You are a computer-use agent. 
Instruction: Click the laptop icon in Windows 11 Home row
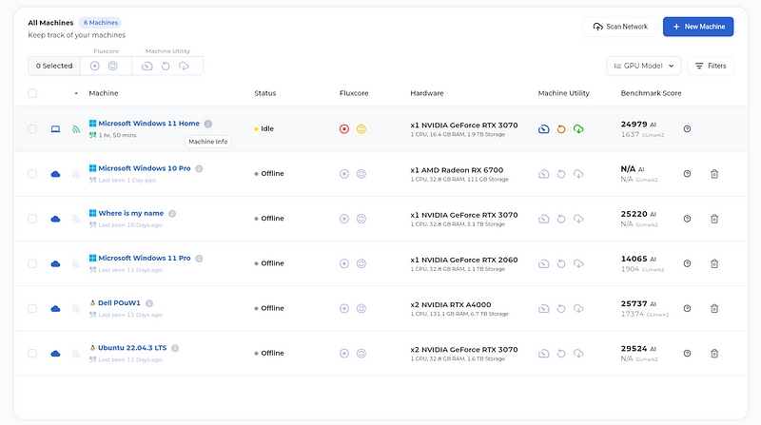point(55,129)
